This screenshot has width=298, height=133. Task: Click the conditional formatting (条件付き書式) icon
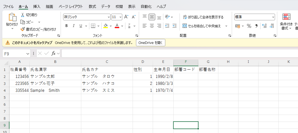[286, 17]
